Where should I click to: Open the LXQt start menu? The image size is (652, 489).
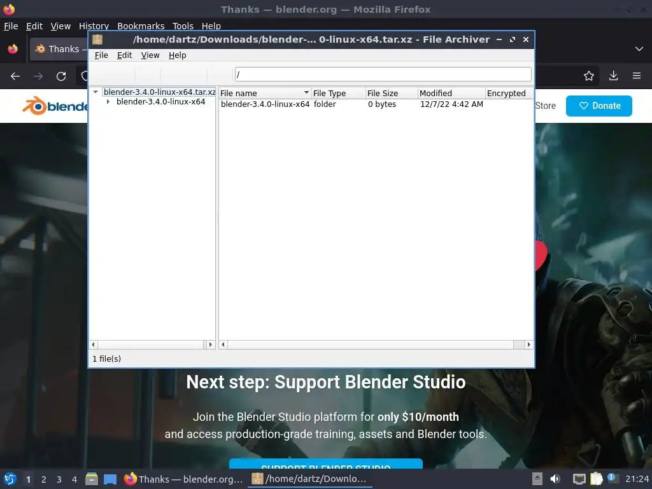tap(10, 479)
